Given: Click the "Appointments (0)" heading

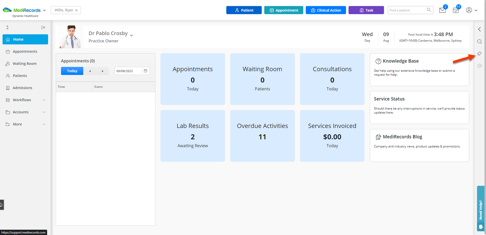Looking at the screenshot, I should [x=78, y=61].
